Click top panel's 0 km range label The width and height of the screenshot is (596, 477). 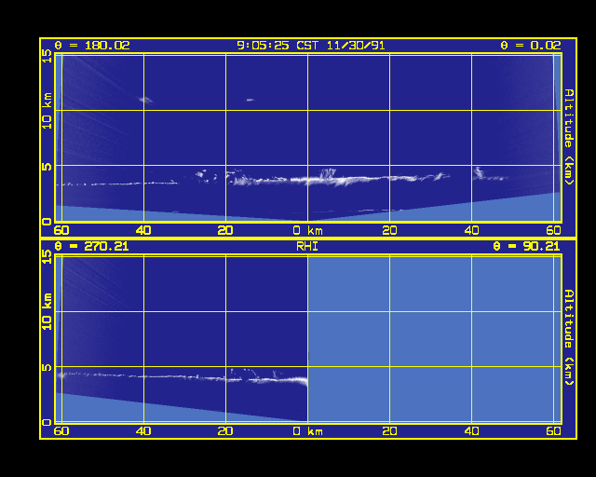pos(308,230)
